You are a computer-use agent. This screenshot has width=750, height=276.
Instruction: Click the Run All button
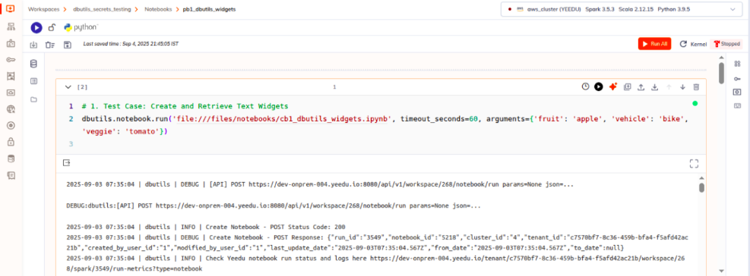(x=654, y=43)
